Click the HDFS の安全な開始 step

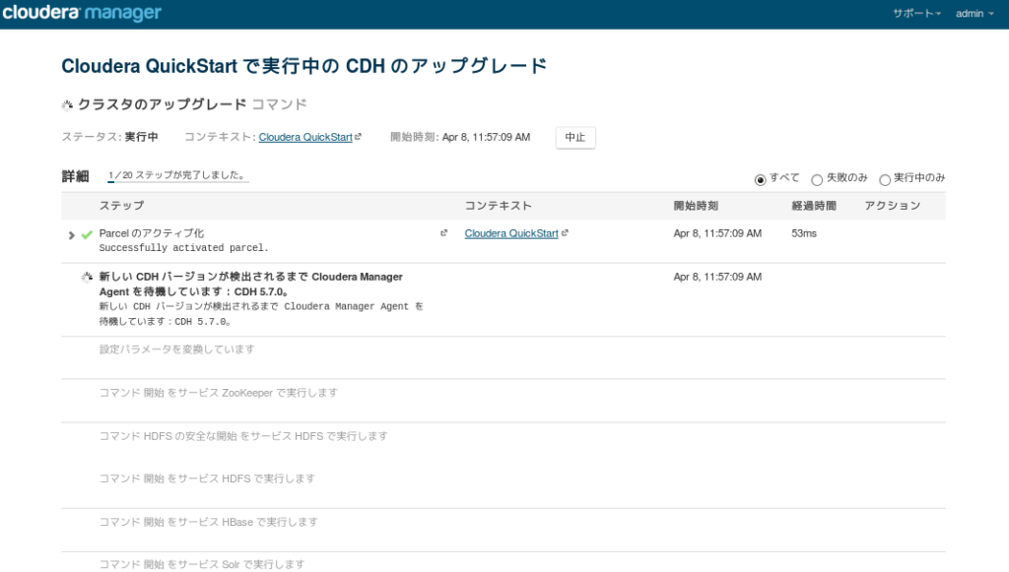243,436
